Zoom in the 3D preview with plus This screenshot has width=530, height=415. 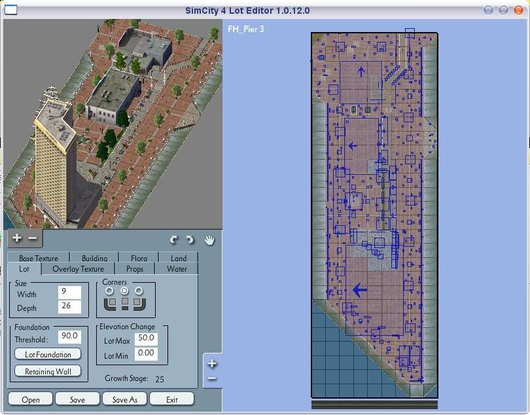click(16, 238)
